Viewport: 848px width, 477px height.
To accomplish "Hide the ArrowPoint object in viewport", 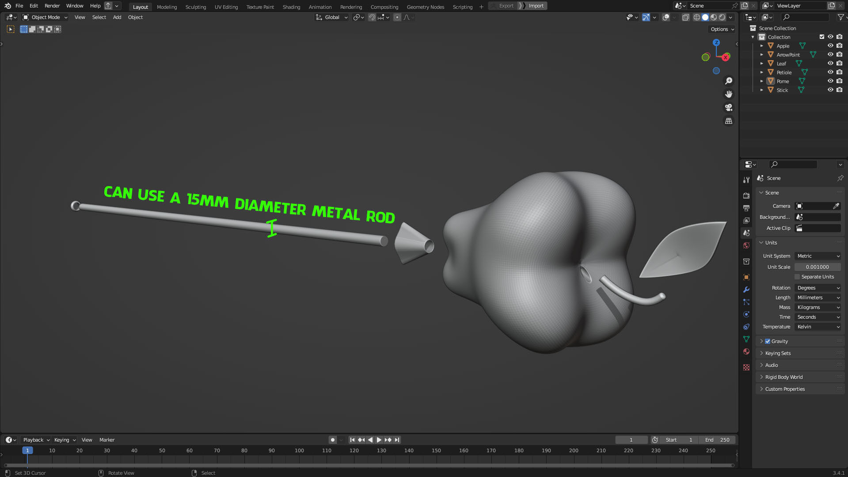I will (830, 54).
